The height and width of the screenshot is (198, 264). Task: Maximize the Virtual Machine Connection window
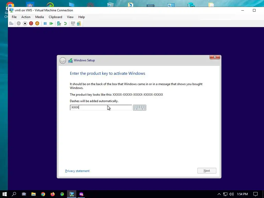[x=254, y=10]
